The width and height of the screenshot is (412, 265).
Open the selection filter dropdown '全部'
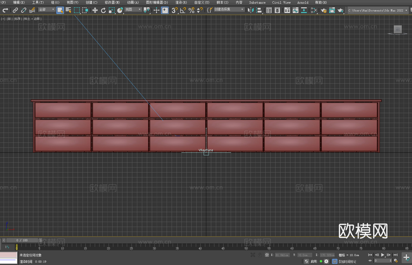tap(47, 9)
